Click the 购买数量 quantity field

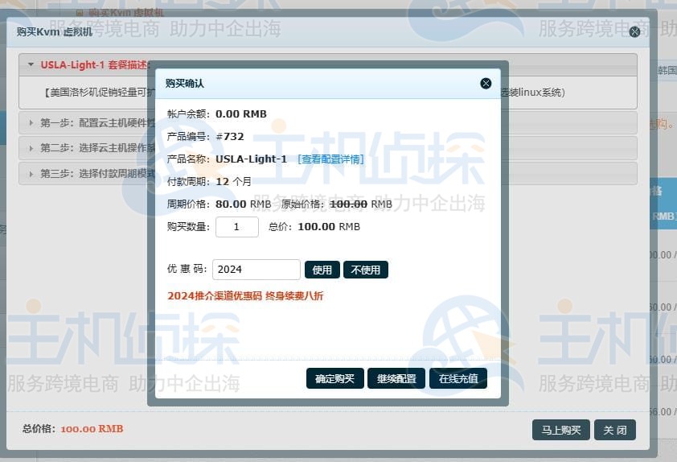click(236, 227)
